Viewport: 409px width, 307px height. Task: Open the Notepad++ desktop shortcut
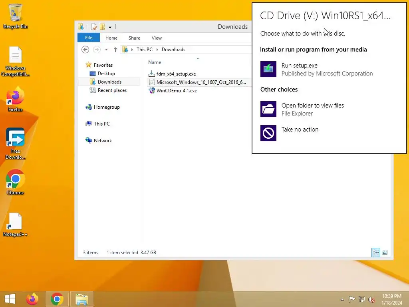tap(16, 225)
